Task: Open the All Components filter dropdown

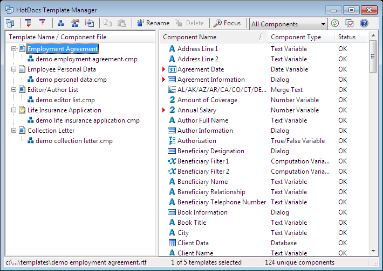Action: 289,24
